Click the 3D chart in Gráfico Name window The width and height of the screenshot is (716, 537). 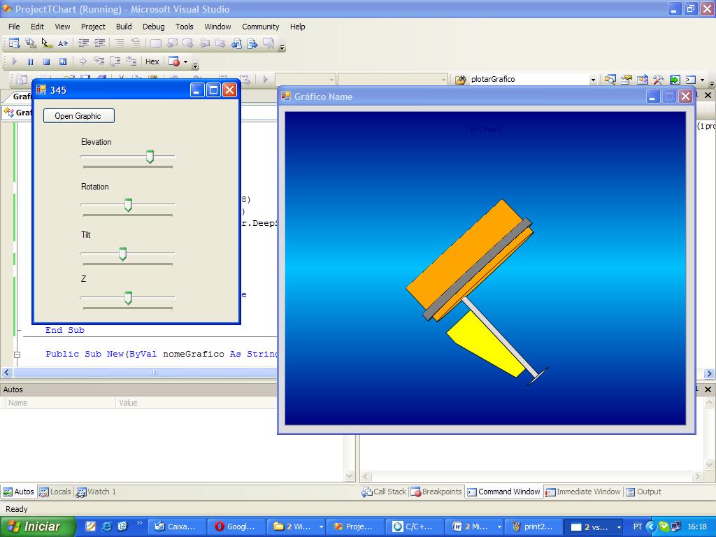pos(485,268)
